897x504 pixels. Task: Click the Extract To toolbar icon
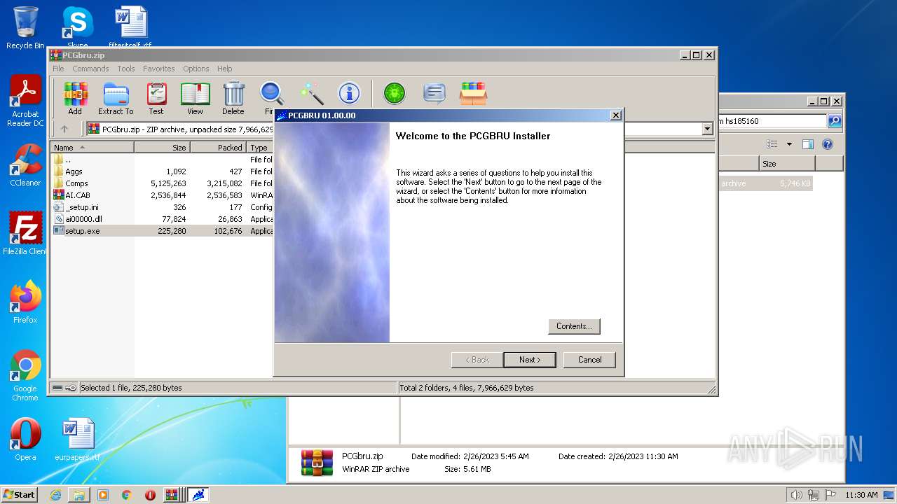tap(116, 98)
